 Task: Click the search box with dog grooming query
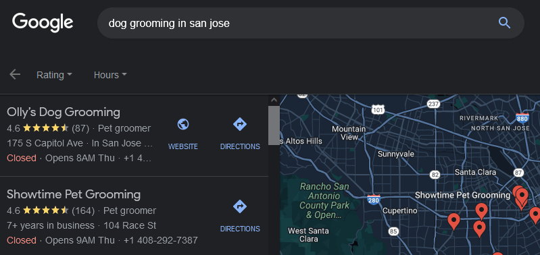311,23
